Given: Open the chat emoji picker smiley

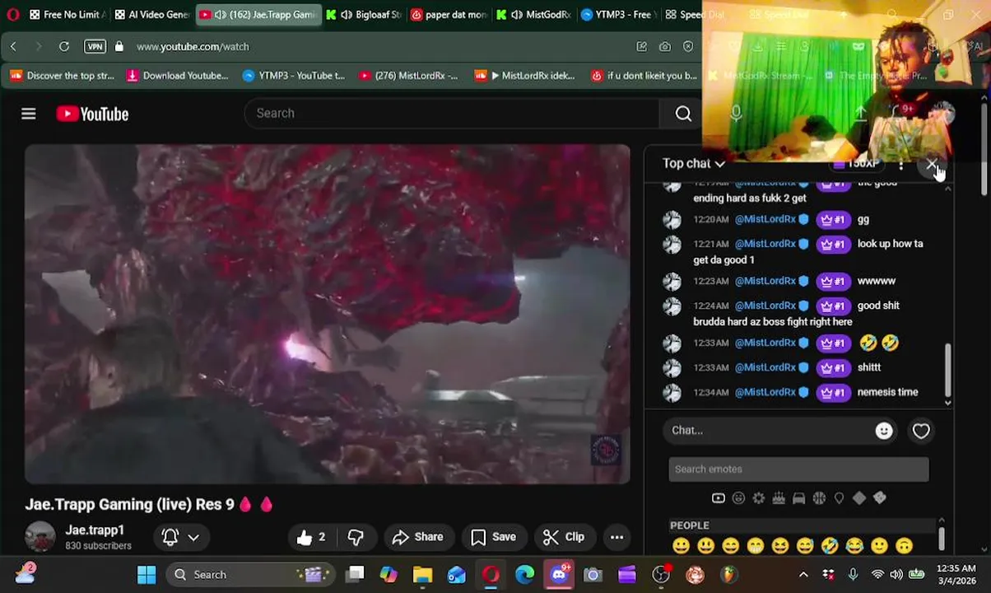Looking at the screenshot, I should [884, 431].
